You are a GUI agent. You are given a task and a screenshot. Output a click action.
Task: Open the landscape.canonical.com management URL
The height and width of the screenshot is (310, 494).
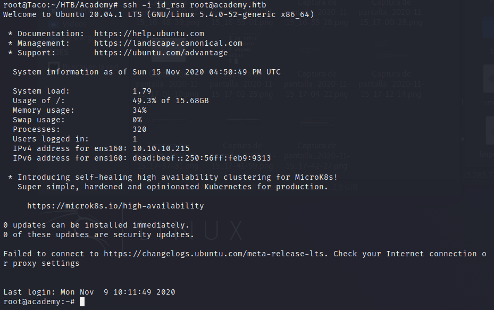coord(168,43)
